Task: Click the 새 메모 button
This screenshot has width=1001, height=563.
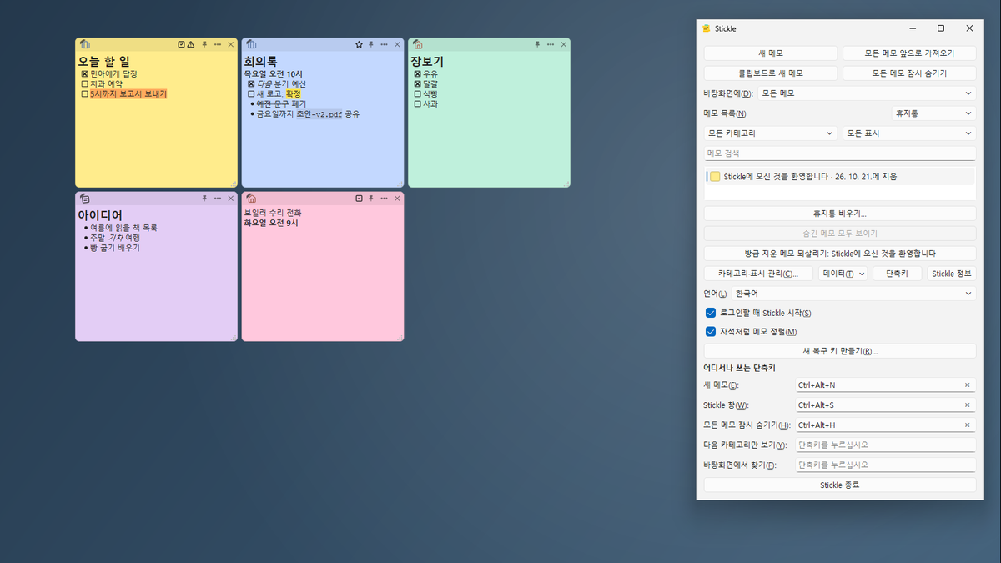Action: click(x=770, y=53)
